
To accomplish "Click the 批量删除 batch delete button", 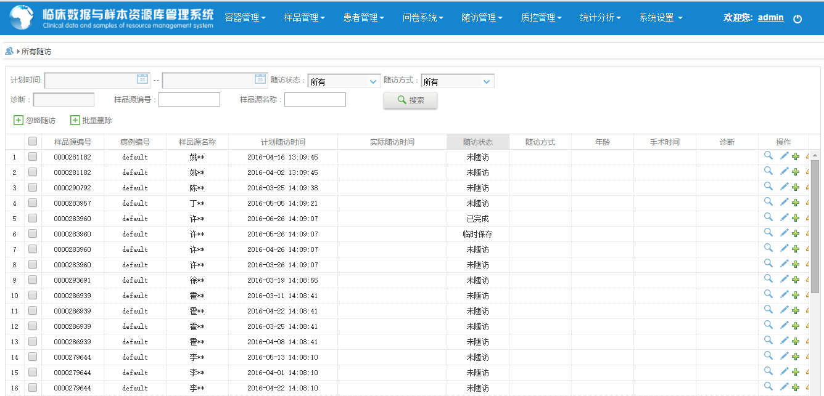I will tap(91, 121).
